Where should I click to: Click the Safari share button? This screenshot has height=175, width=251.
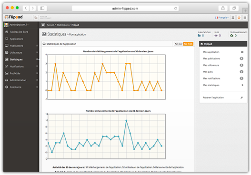[x=223, y=8]
